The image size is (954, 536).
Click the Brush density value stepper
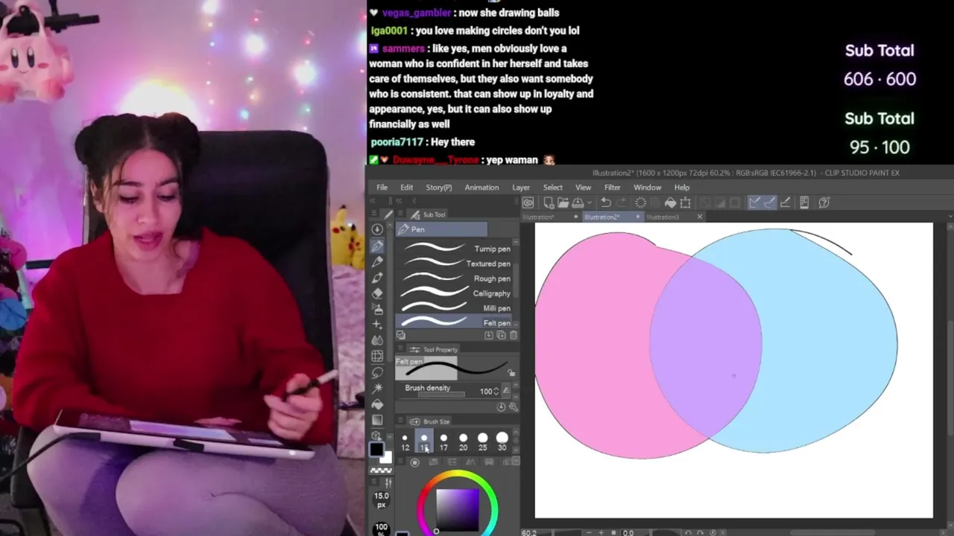point(496,391)
